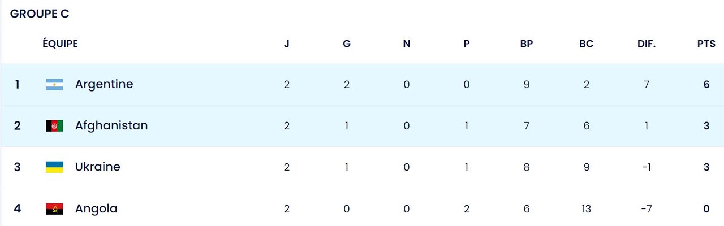Click the GROUPE C heading
Screen dimensions: 724x226
click(40, 14)
